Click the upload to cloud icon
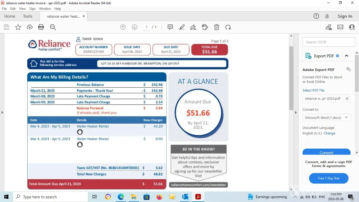The width and height of the screenshot is (359, 202). tap(30, 27)
